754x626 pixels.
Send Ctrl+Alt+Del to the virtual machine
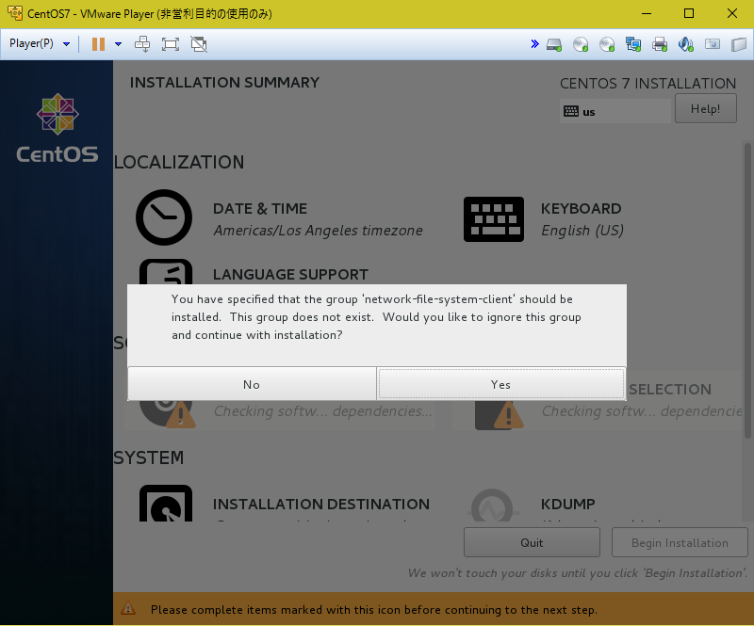point(142,44)
